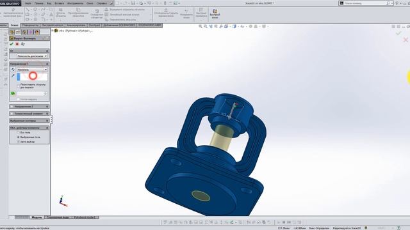Open the Файл menu
Image resolution: width=410 pixels, height=230 pixels.
pos(28,3)
